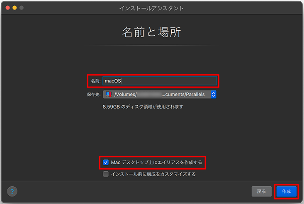This screenshot has width=304, height=204.
Task: Click the インストールアシスタント window title
Action: click(151, 8)
